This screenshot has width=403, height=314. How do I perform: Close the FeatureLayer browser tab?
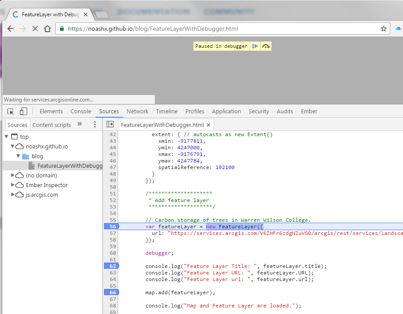pyautogui.click(x=86, y=14)
